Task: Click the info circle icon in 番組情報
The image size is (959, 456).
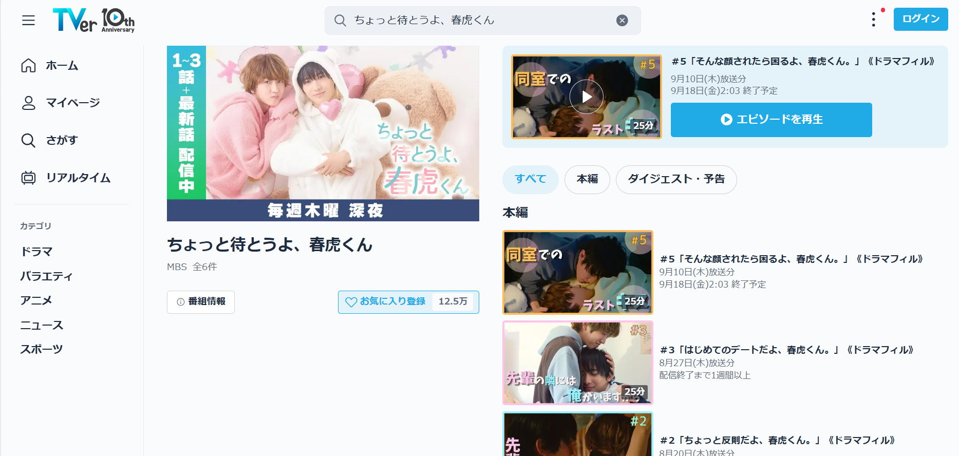Action: [x=181, y=302]
